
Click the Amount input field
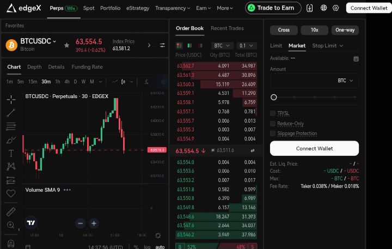pyautogui.click(x=314, y=81)
